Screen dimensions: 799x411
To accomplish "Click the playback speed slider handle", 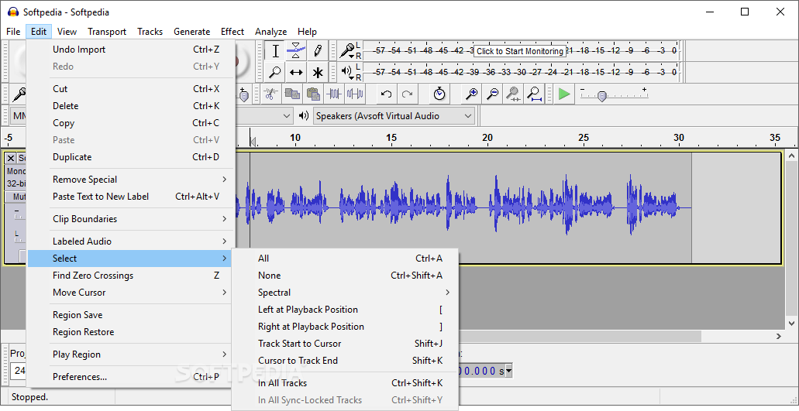I will point(602,96).
